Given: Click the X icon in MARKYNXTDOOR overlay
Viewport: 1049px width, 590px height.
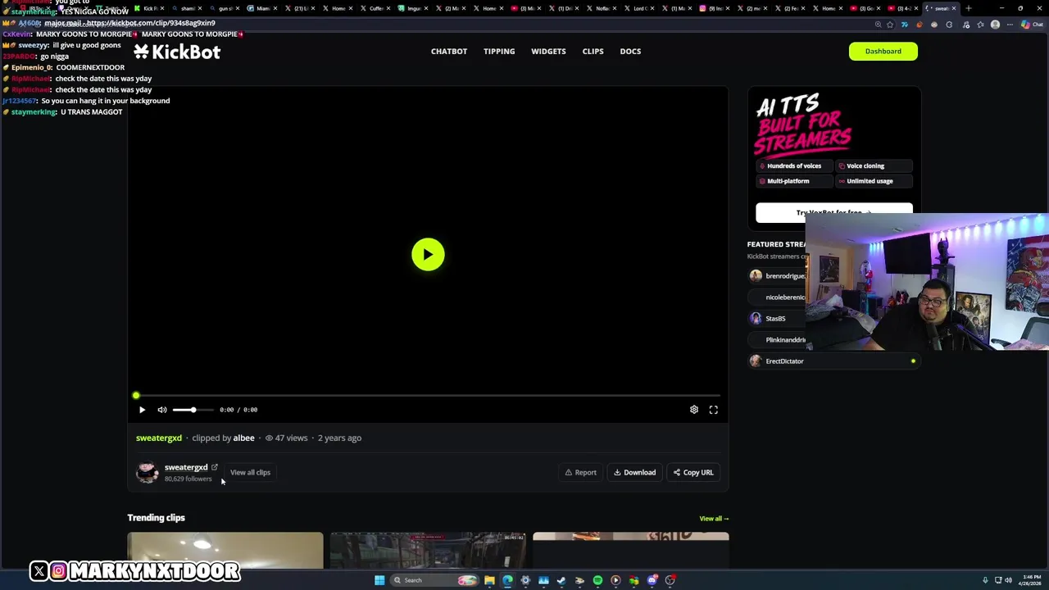Looking at the screenshot, I should point(39,571).
